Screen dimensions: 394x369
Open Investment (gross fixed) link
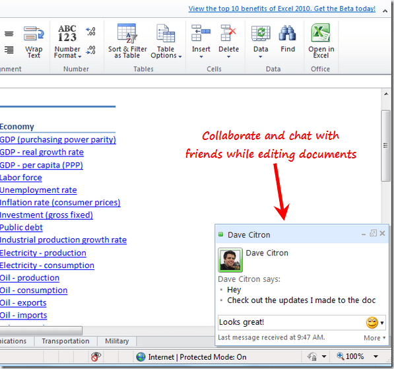click(x=46, y=215)
